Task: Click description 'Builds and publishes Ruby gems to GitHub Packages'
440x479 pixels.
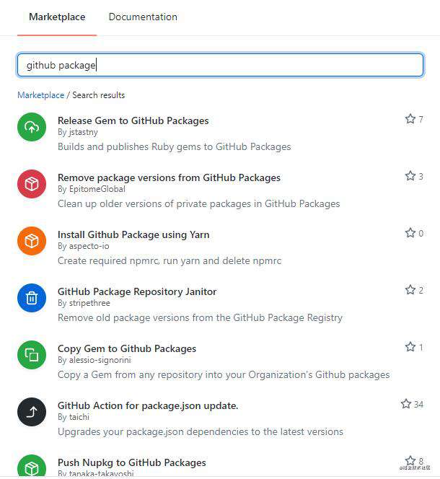Action: click(x=174, y=147)
